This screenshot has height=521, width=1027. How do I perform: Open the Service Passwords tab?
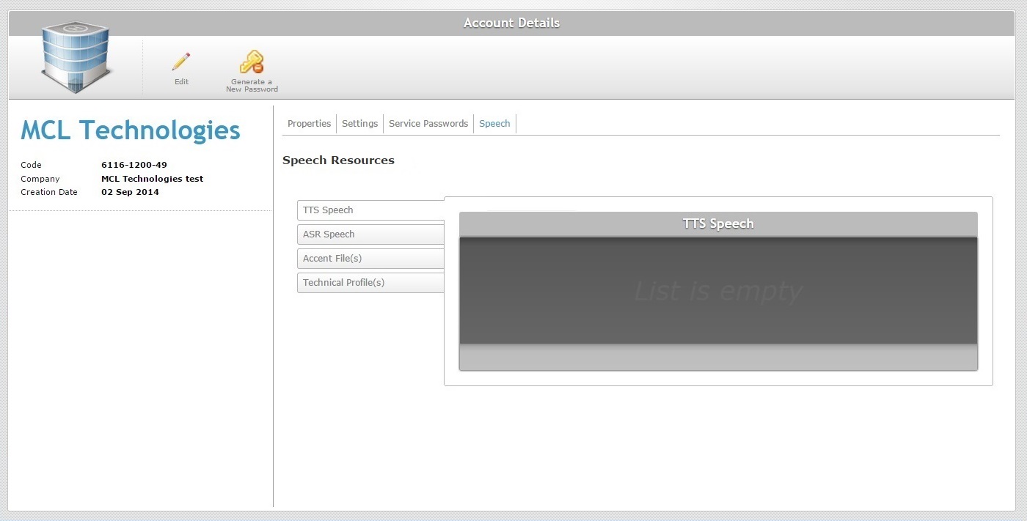428,124
